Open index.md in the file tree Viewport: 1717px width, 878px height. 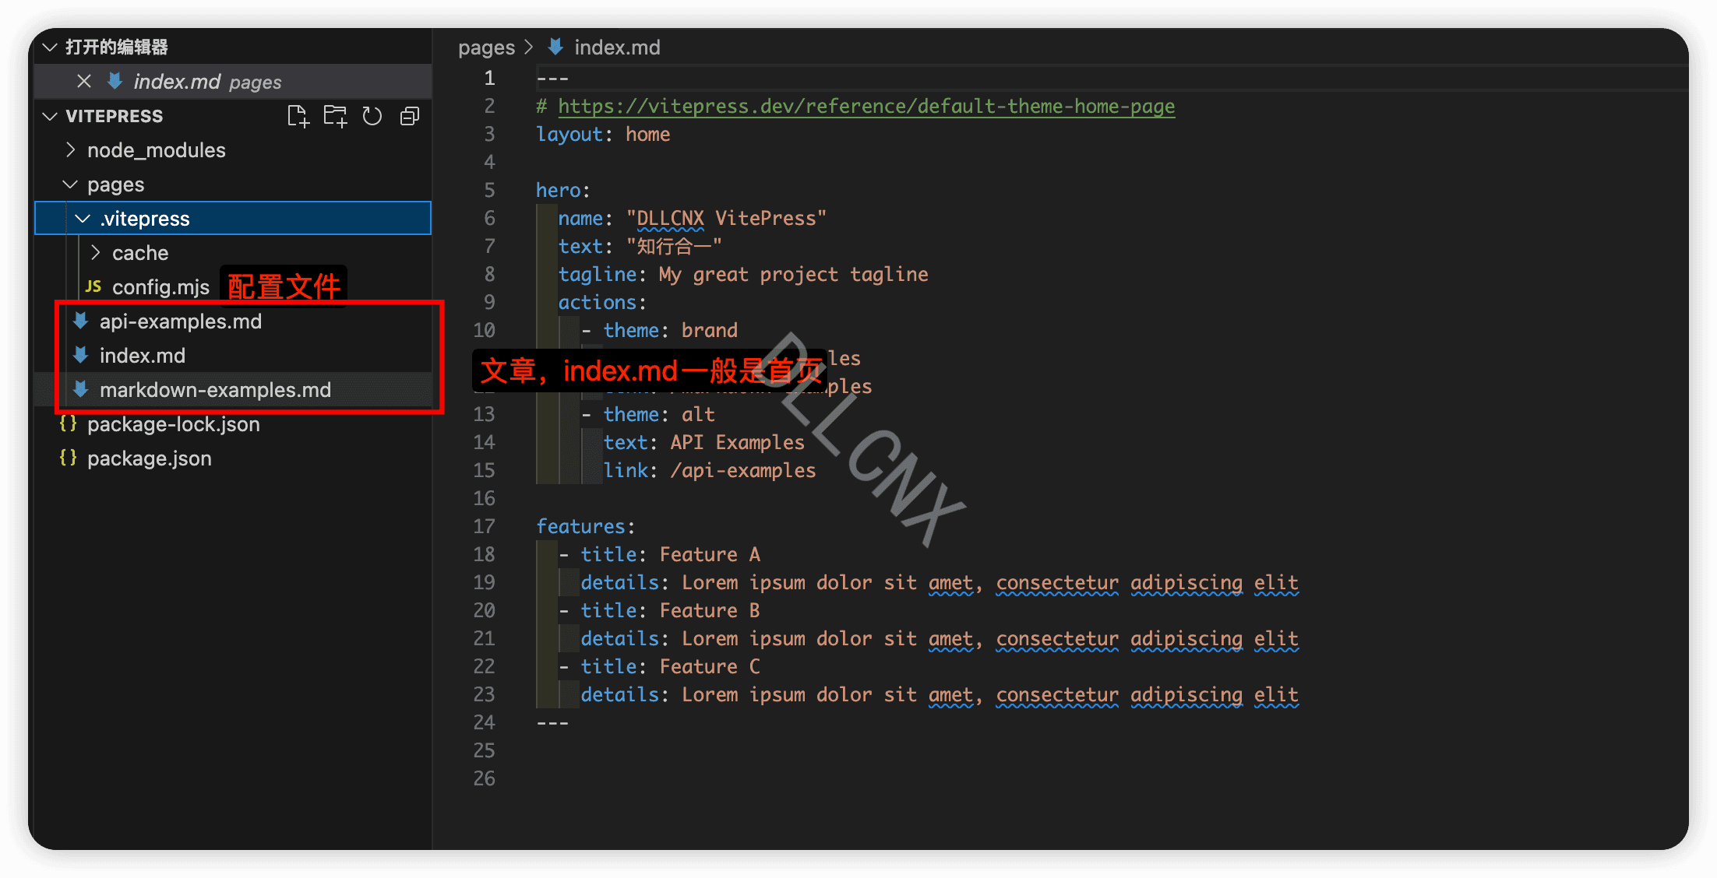143,356
